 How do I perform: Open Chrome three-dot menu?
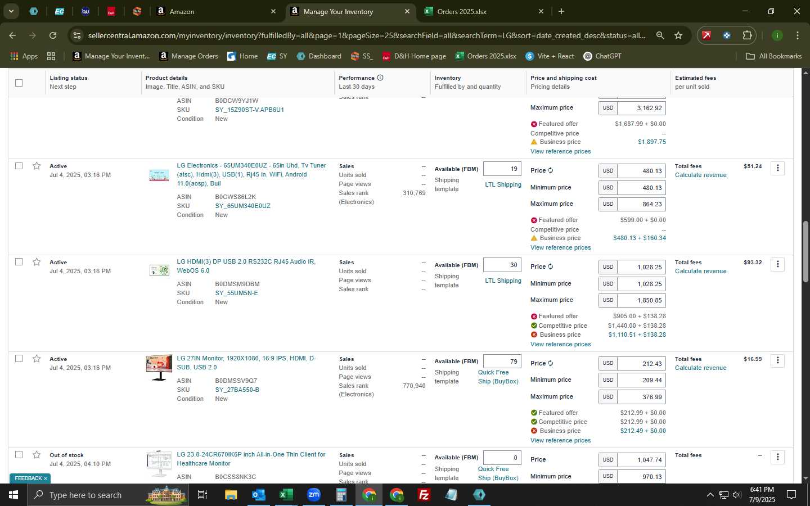pyautogui.click(x=797, y=35)
